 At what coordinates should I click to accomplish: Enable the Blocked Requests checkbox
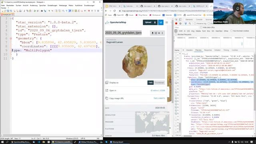176,34
